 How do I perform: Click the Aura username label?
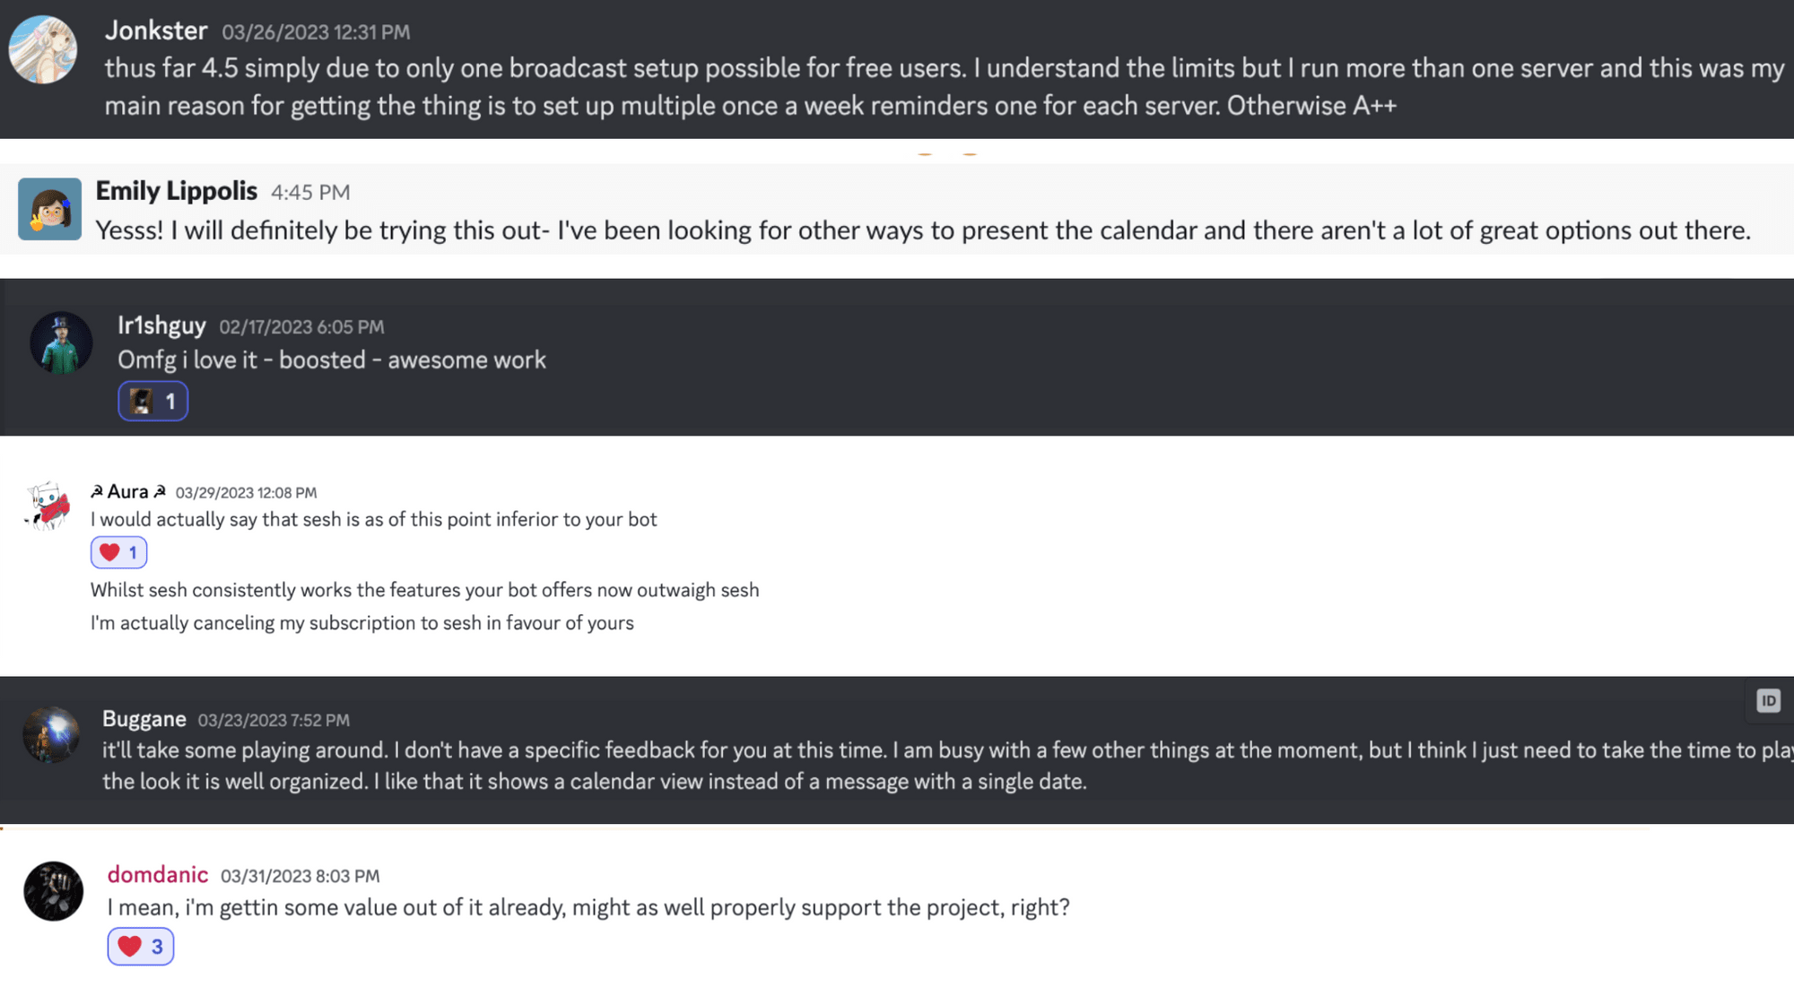coord(128,491)
